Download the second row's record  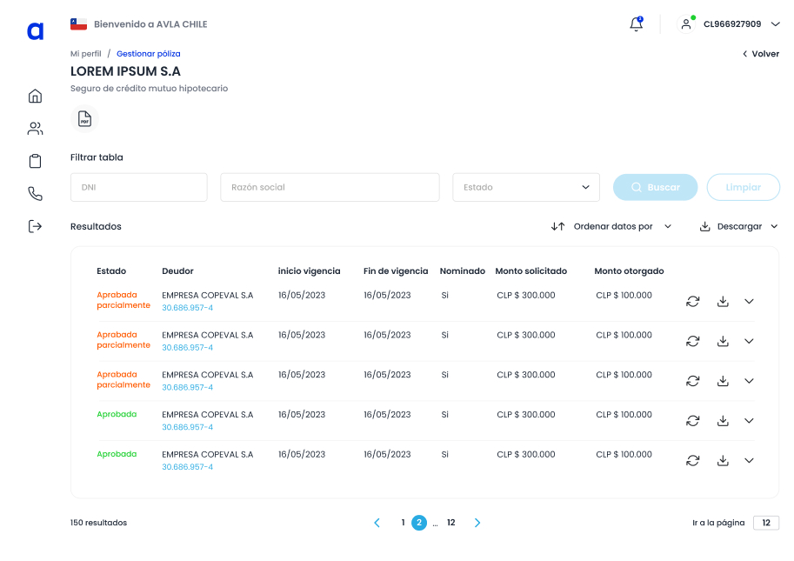[722, 341]
